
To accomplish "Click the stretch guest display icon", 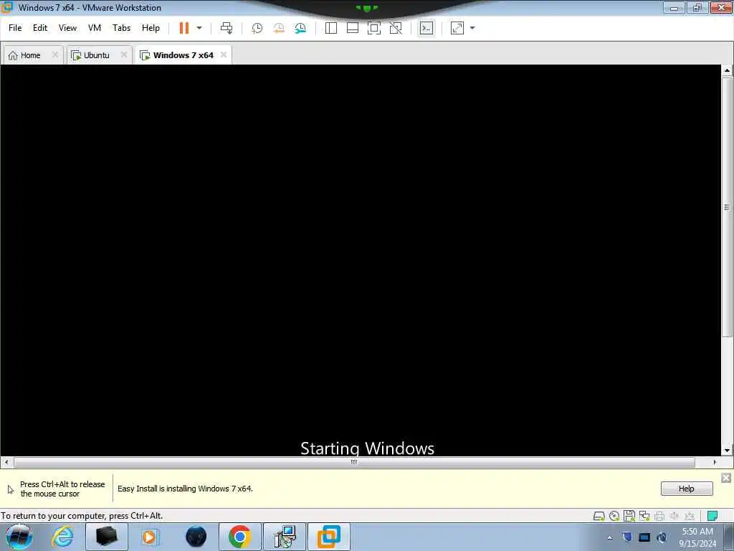I will 457,28.
